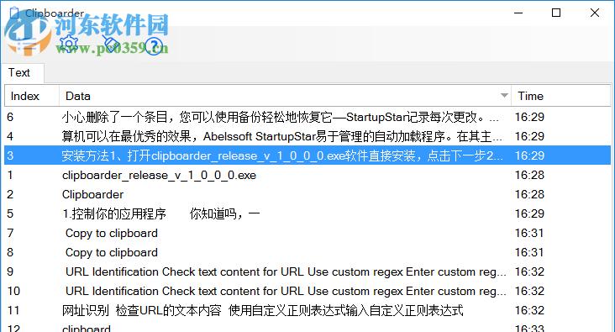Click index cell 9

[x=10, y=271]
